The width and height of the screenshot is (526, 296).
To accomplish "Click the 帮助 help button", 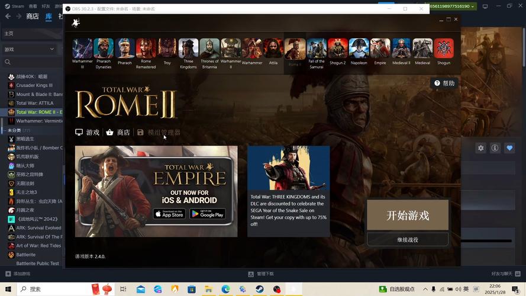I will tap(444, 83).
